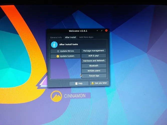This screenshot has width=167, height=125.
Task: Click the See you later button
Action: 99,83
